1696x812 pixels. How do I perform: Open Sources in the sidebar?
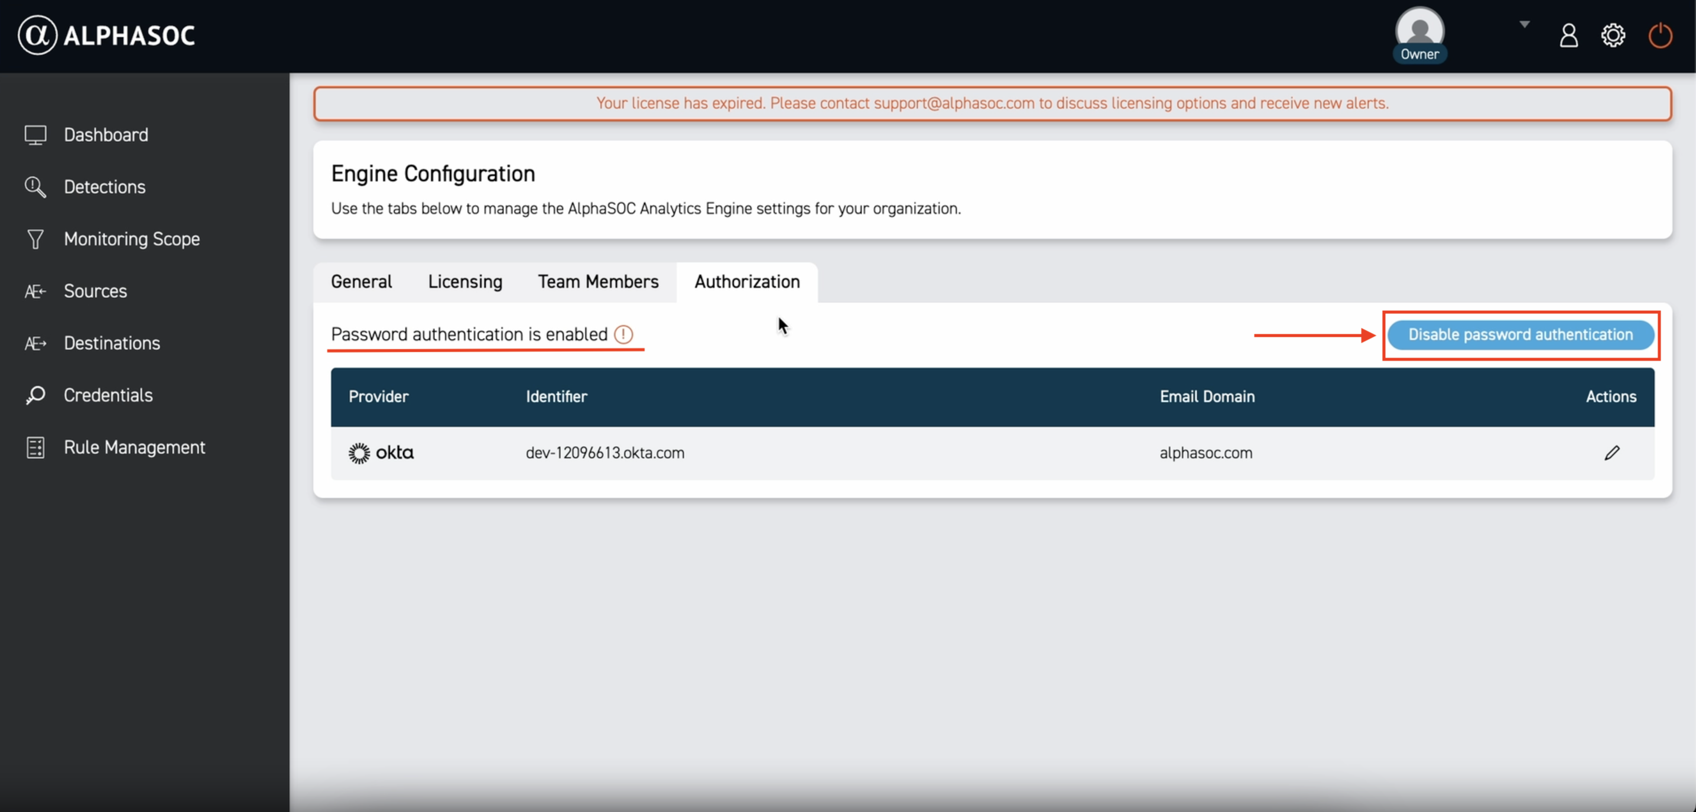95,291
